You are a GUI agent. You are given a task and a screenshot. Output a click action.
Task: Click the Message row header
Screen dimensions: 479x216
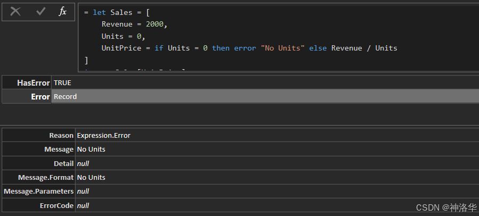[38, 149]
